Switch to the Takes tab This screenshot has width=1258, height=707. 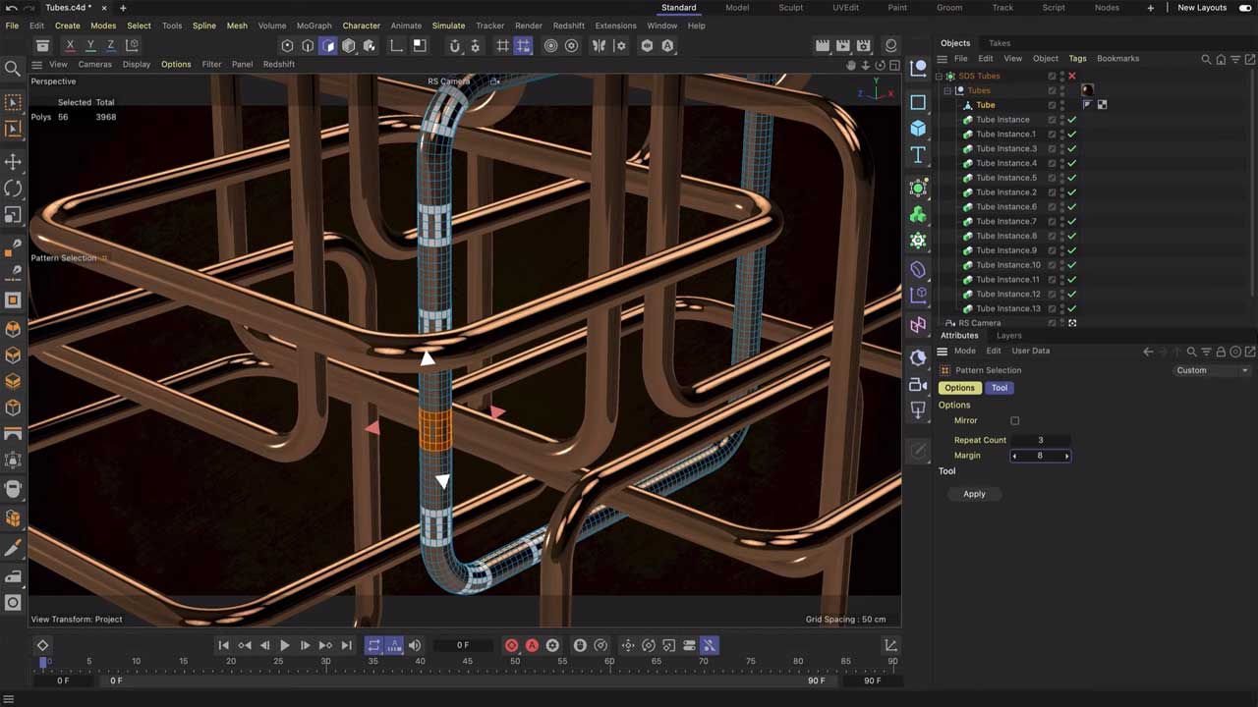pyautogui.click(x=1000, y=43)
